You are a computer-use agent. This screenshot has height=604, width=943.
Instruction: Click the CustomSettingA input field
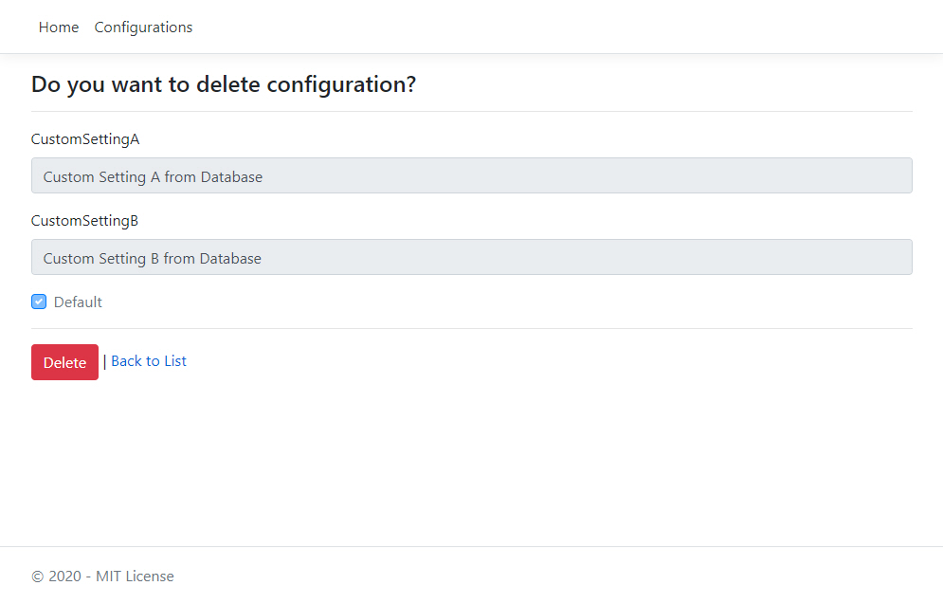(471, 176)
